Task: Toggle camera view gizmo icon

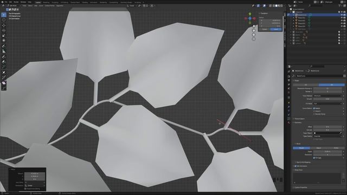Action: tap(254, 35)
